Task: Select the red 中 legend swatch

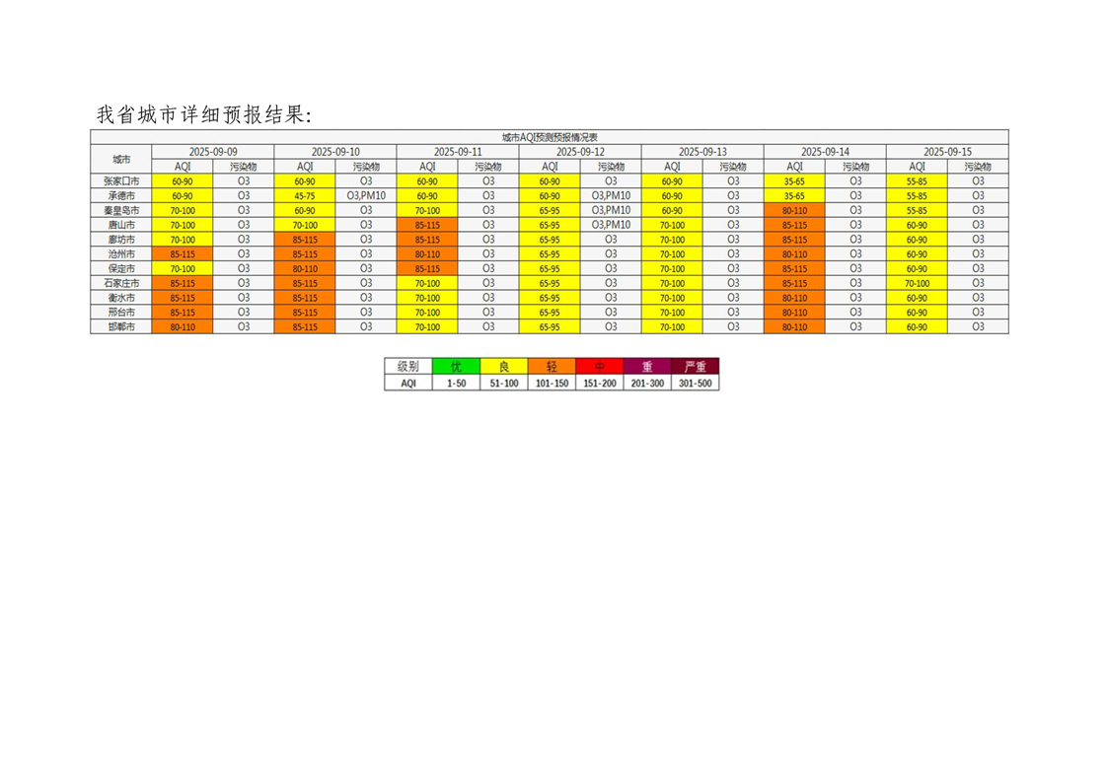Action: click(x=600, y=366)
